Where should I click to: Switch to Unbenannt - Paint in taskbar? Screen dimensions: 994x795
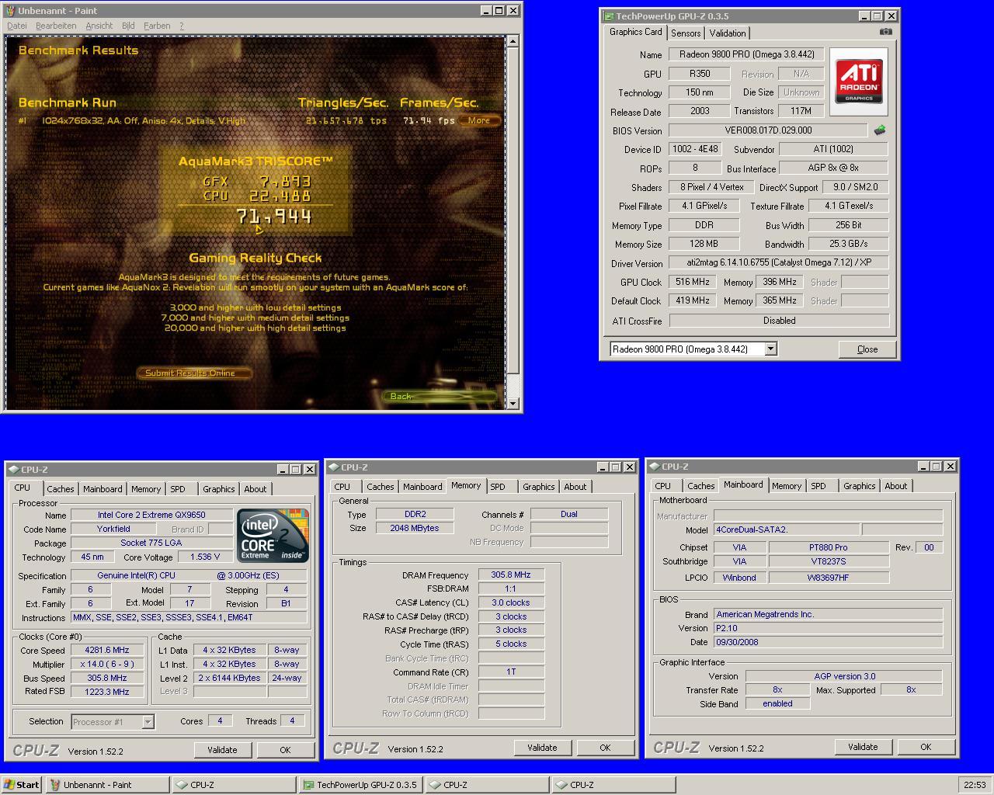pos(107,784)
